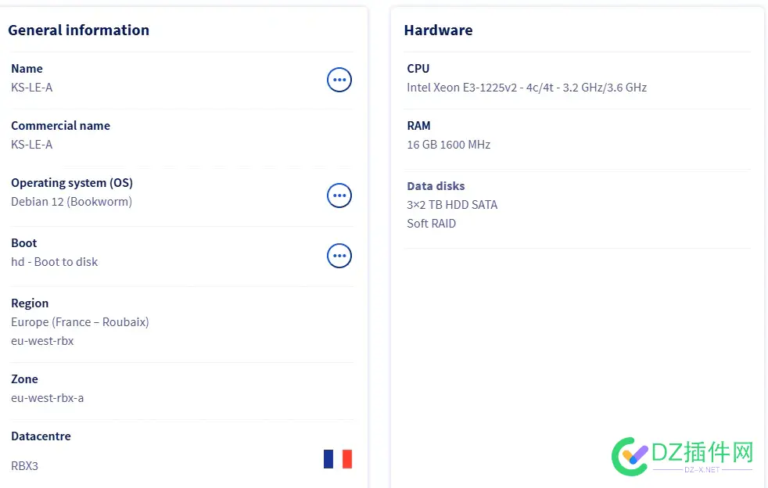Click the KS-LE-A value under Commercial name
Viewport: 768px width, 488px height.
click(x=32, y=145)
